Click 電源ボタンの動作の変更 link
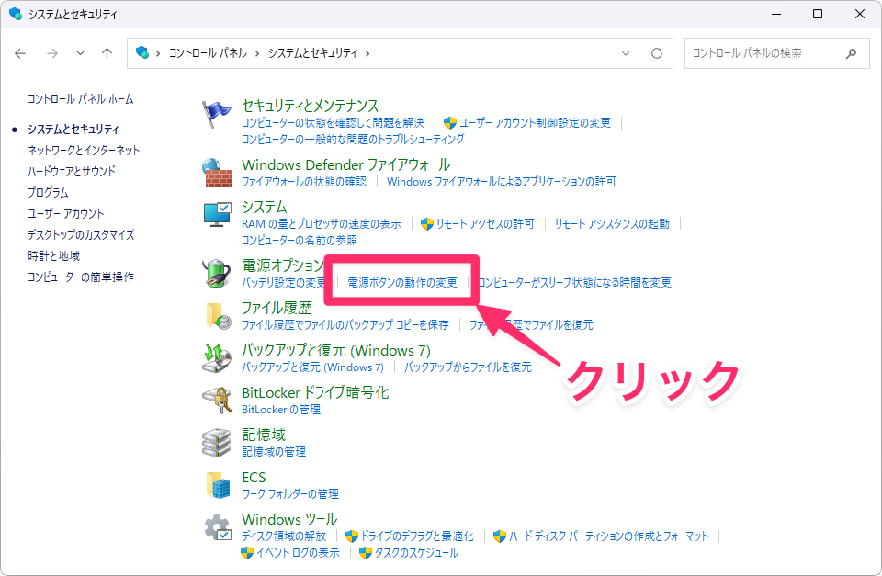This screenshot has width=882, height=576. pos(402,282)
